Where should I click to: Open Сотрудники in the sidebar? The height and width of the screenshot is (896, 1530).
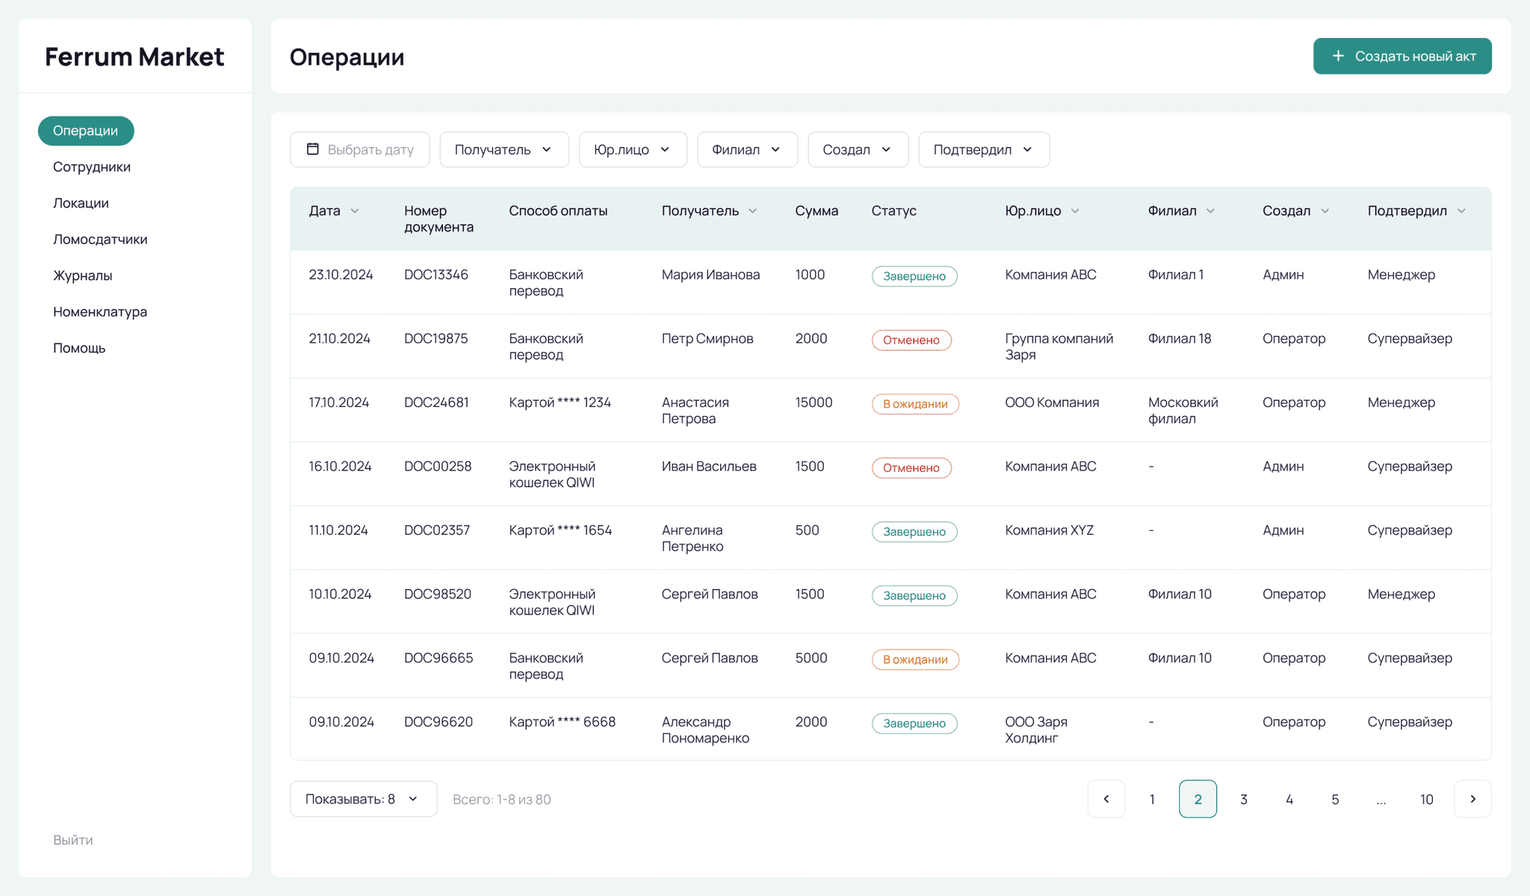[92, 167]
